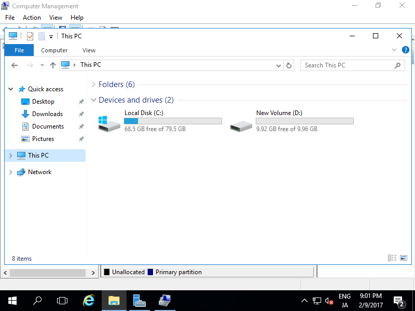Open the Windows Start menu
Screen dimensions: 415x311
coord(12,301)
